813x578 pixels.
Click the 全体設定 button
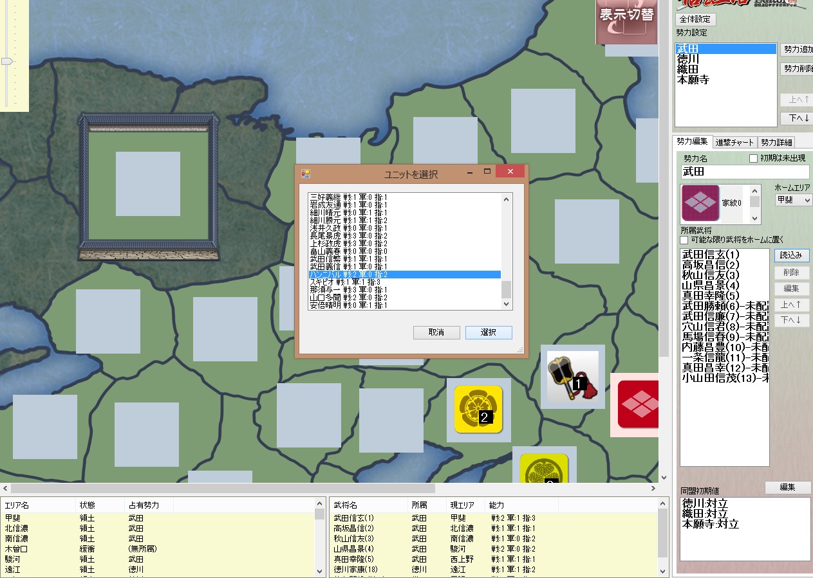point(696,20)
